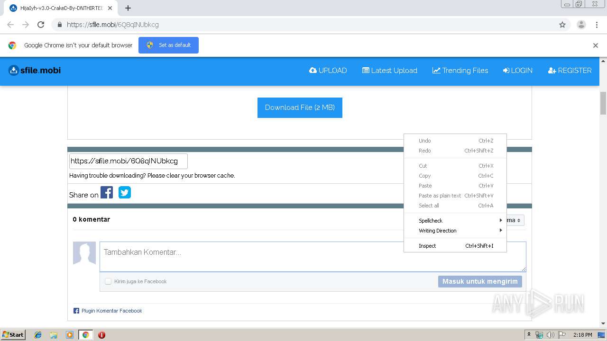
Task: Open a new tab
Action: (128, 8)
